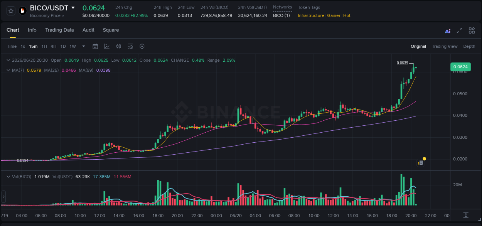
Task: Open the AI analysis tool
Action: coord(448,31)
